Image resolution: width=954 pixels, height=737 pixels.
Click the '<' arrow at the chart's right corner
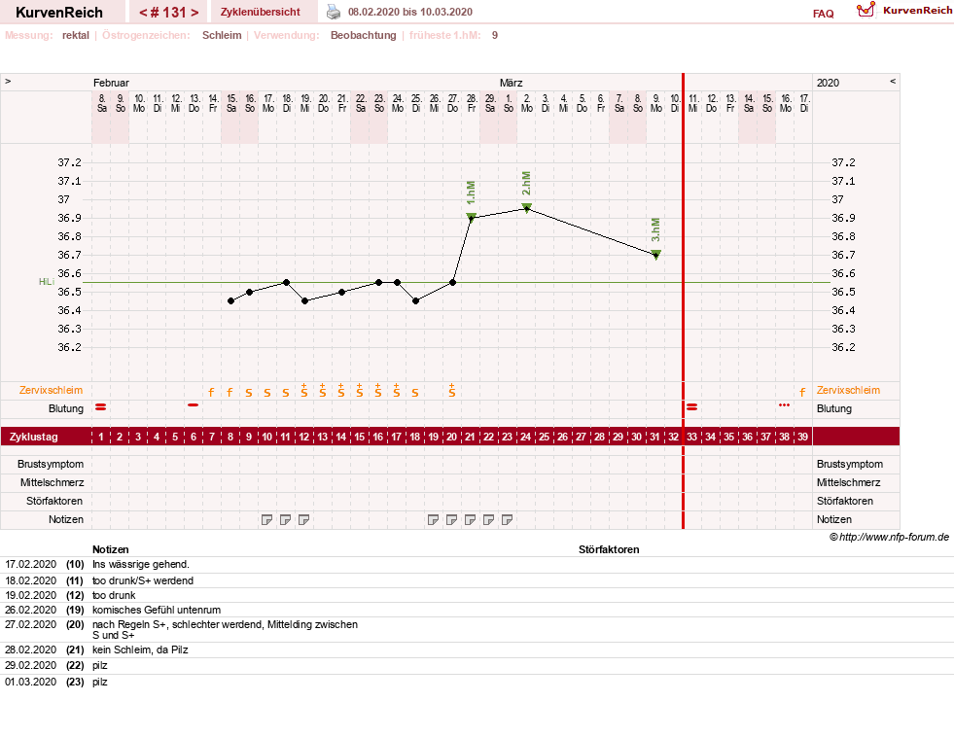[893, 81]
